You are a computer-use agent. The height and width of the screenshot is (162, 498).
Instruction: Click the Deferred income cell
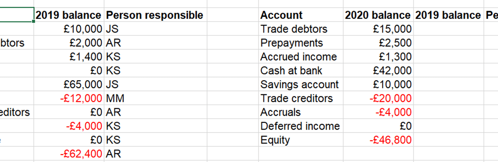point(300,126)
